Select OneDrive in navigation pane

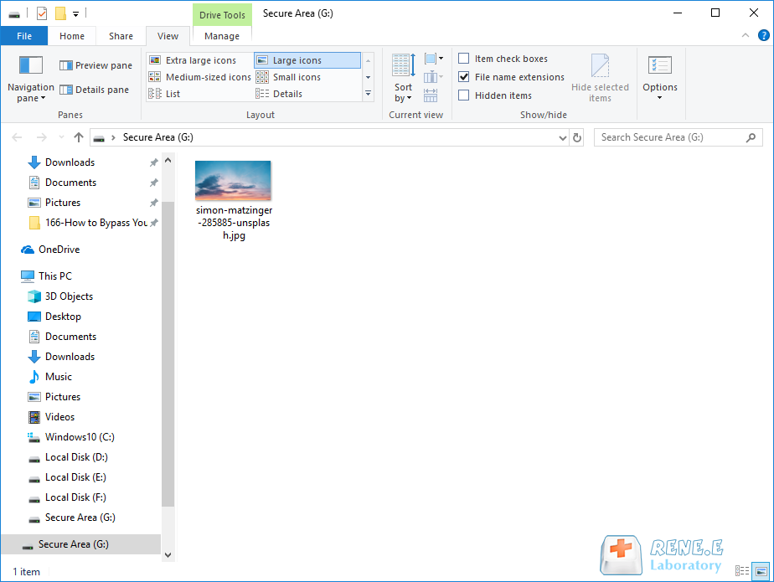click(x=59, y=250)
